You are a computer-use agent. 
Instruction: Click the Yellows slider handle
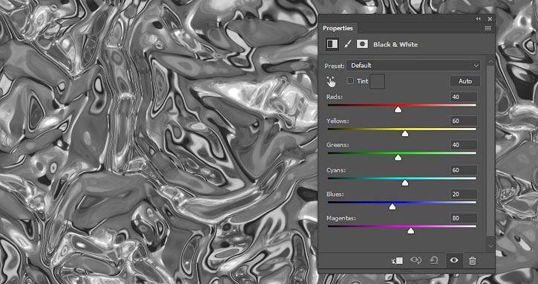click(x=405, y=133)
